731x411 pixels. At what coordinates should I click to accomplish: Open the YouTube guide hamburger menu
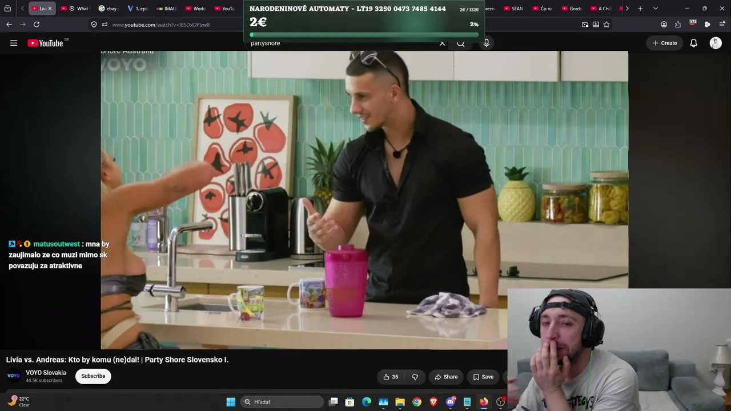pos(14,43)
